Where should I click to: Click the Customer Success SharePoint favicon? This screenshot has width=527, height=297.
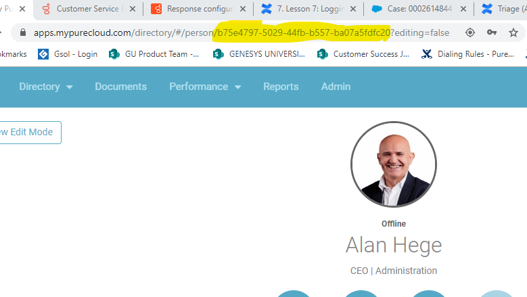tap(322, 54)
